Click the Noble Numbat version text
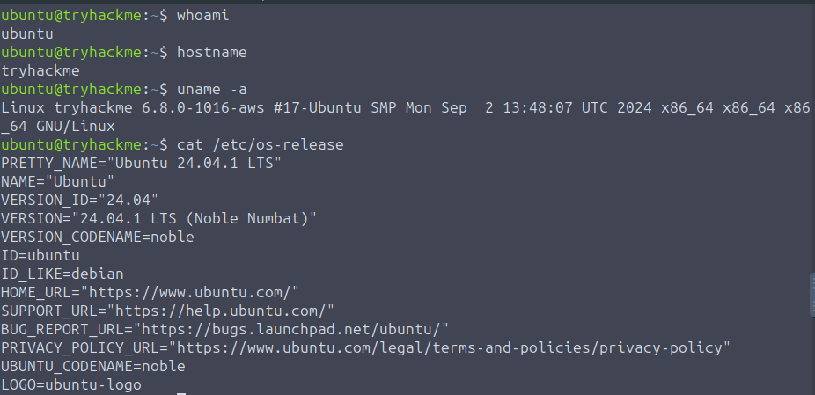This screenshot has height=395, width=815. (x=253, y=218)
